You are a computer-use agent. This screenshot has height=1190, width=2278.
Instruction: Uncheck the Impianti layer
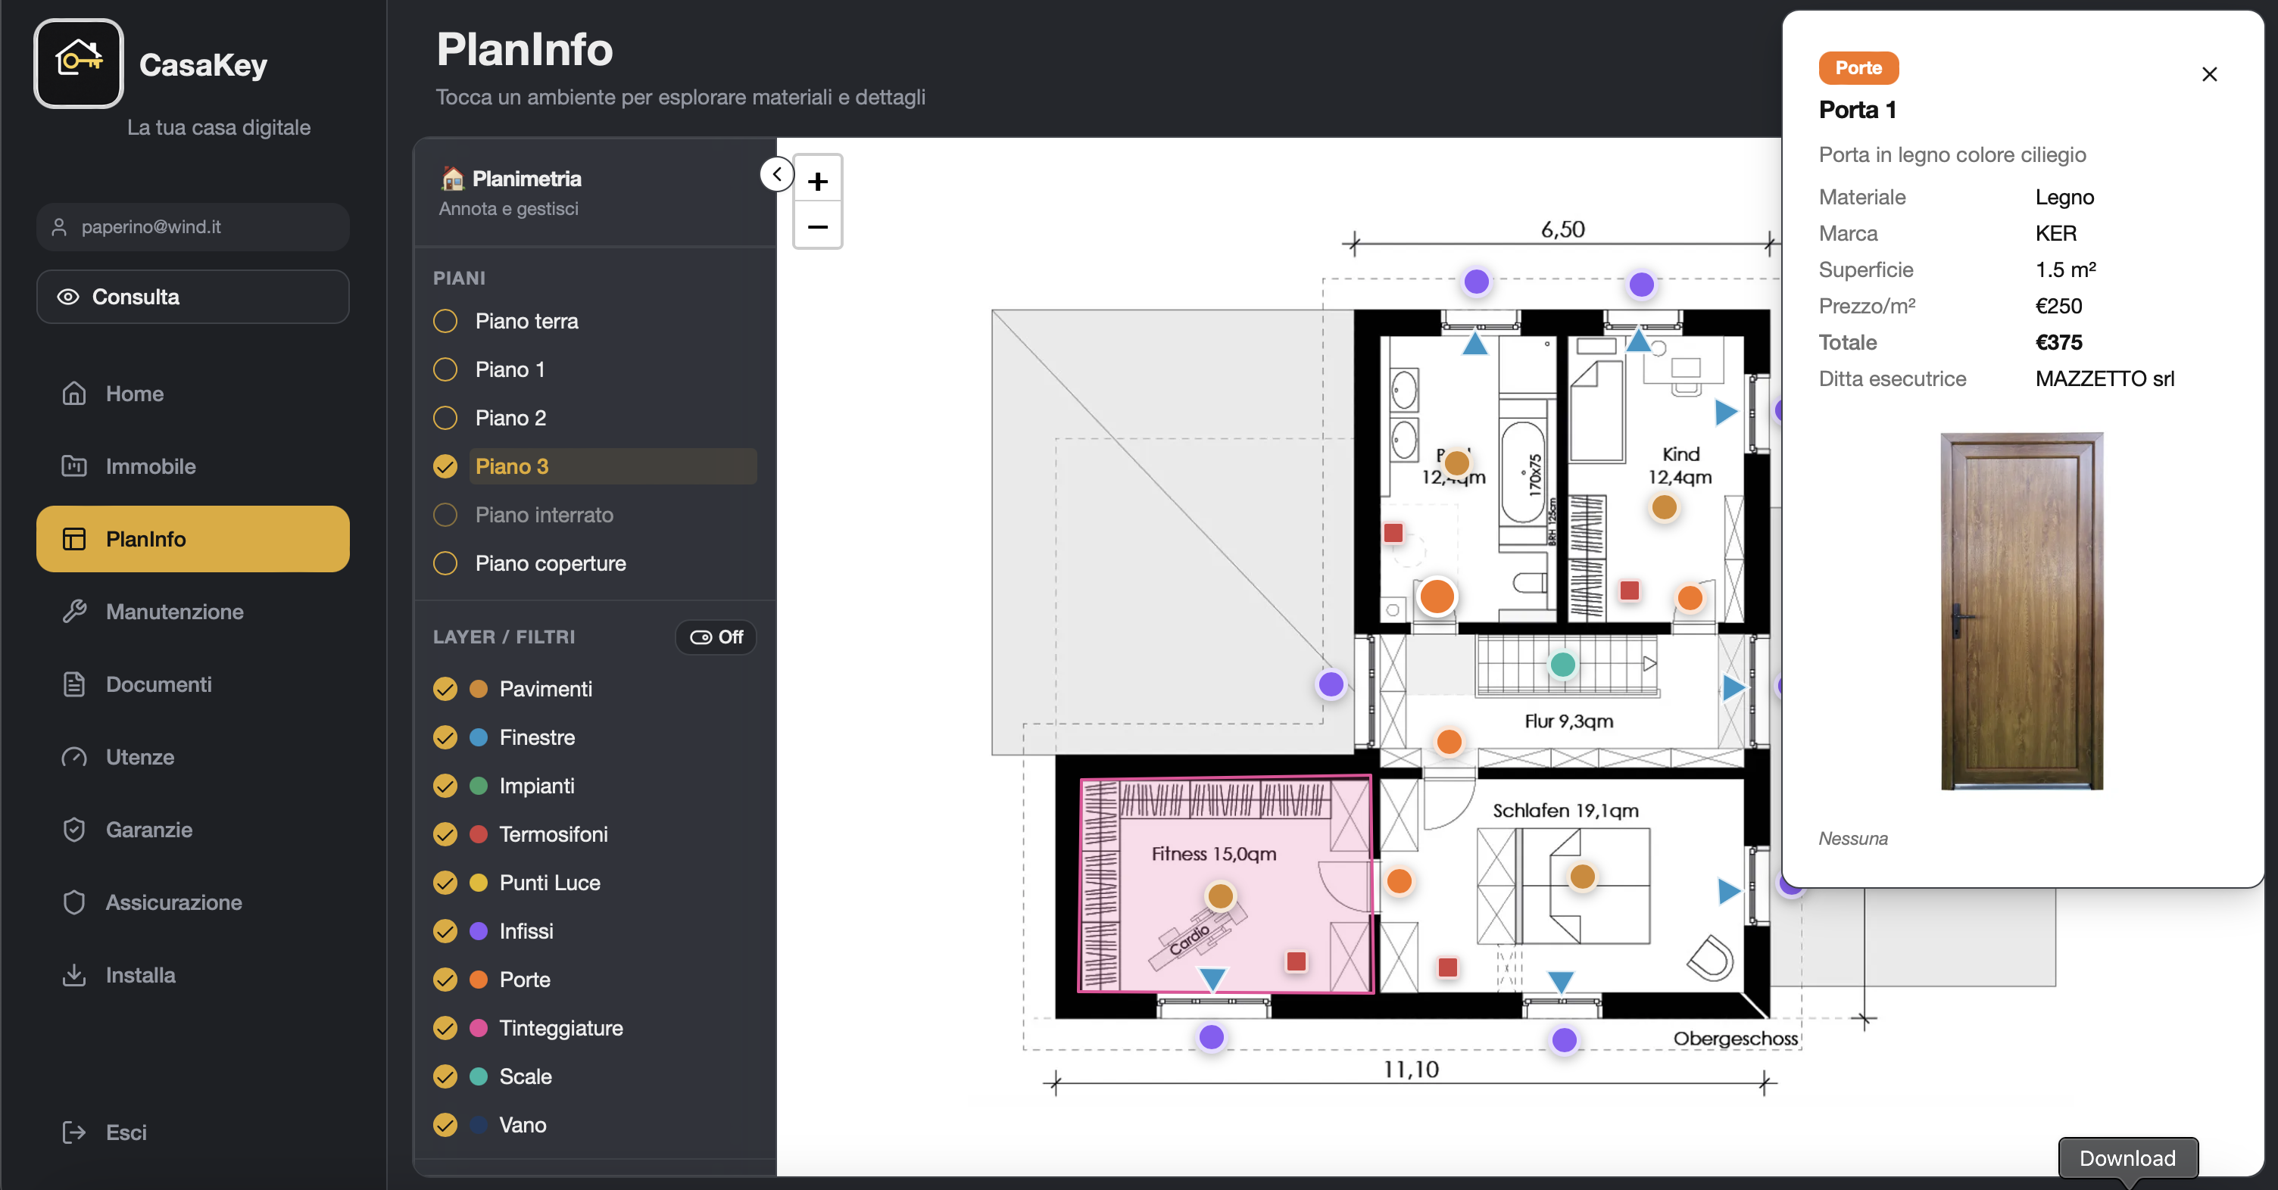click(x=445, y=786)
